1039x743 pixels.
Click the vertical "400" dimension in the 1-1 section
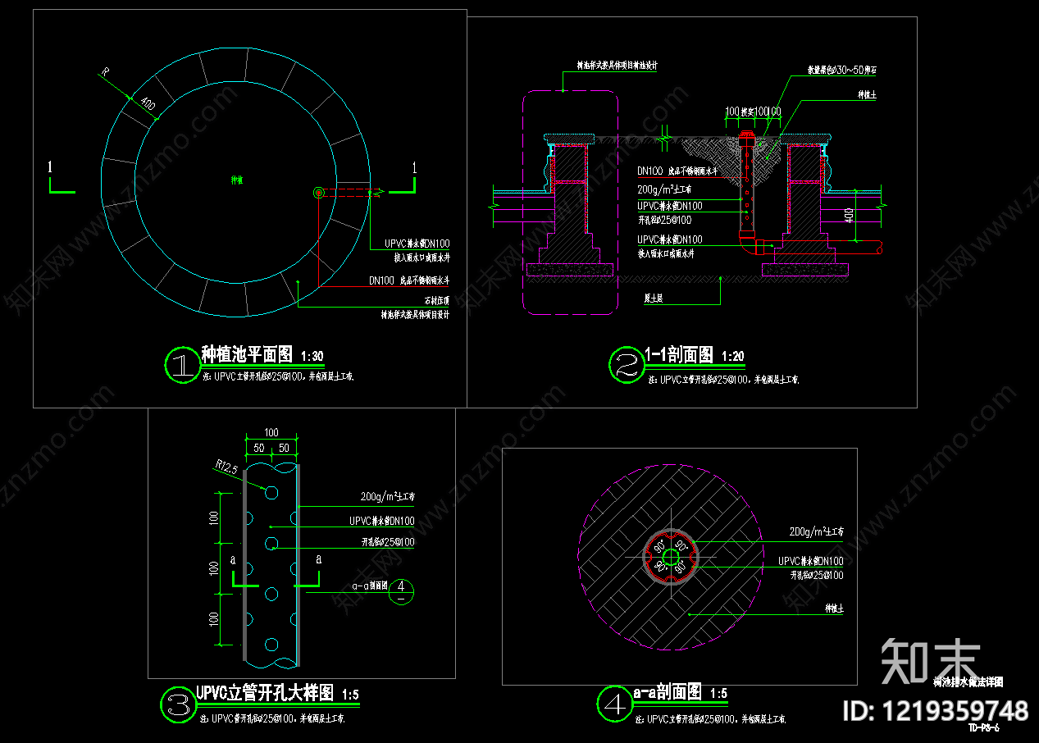pyautogui.click(x=848, y=216)
